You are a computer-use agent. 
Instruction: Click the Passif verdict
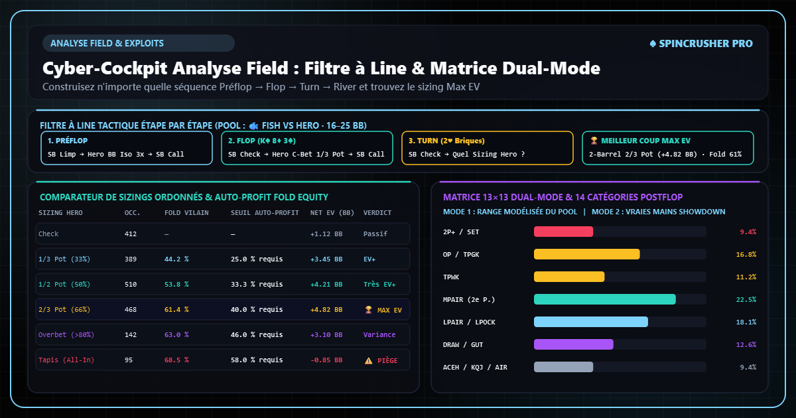375,234
